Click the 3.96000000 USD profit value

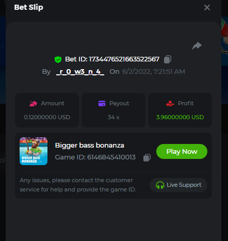click(x=180, y=117)
